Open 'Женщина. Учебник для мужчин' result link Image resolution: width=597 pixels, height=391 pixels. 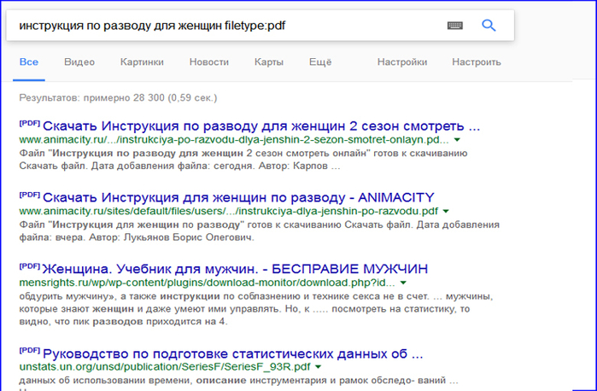pos(235,267)
